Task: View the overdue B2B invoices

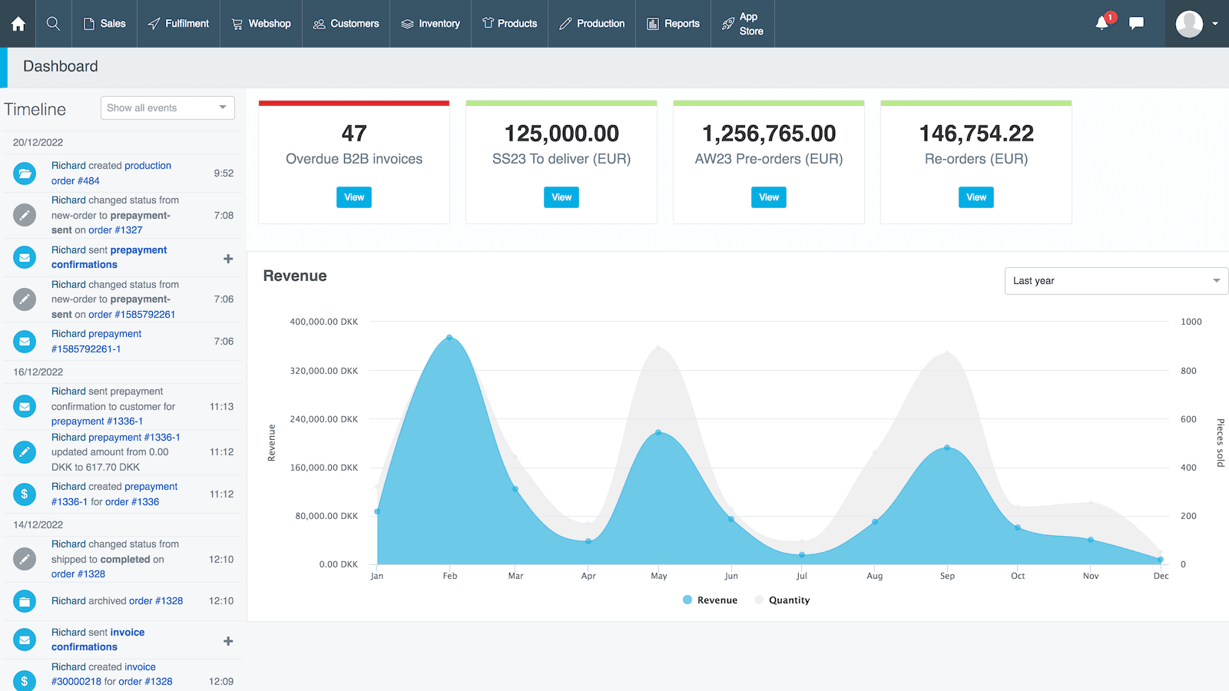Action: pos(353,197)
